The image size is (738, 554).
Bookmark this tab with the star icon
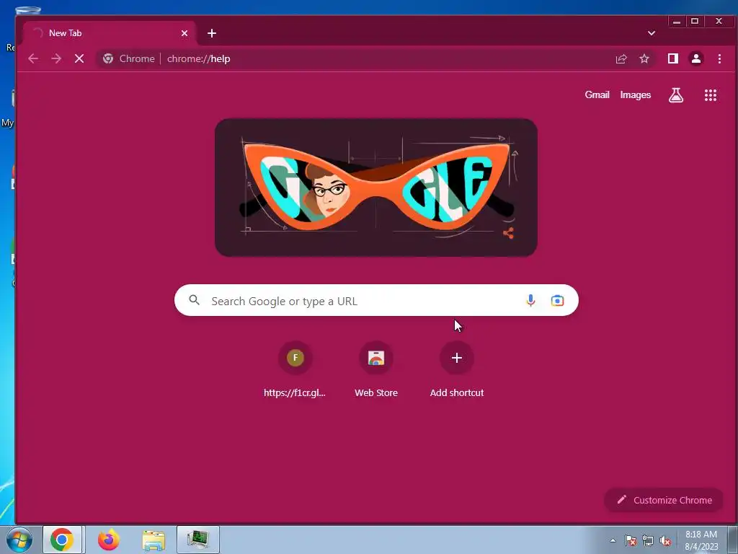tap(644, 58)
